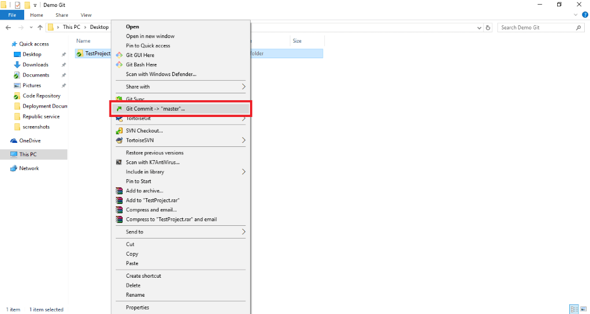The width and height of the screenshot is (590, 314).
Task: Click the search magnifier icon
Action: click(578, 28)
